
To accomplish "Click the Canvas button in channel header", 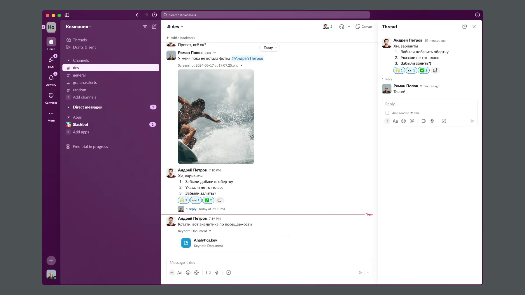I will click(364, 27).
